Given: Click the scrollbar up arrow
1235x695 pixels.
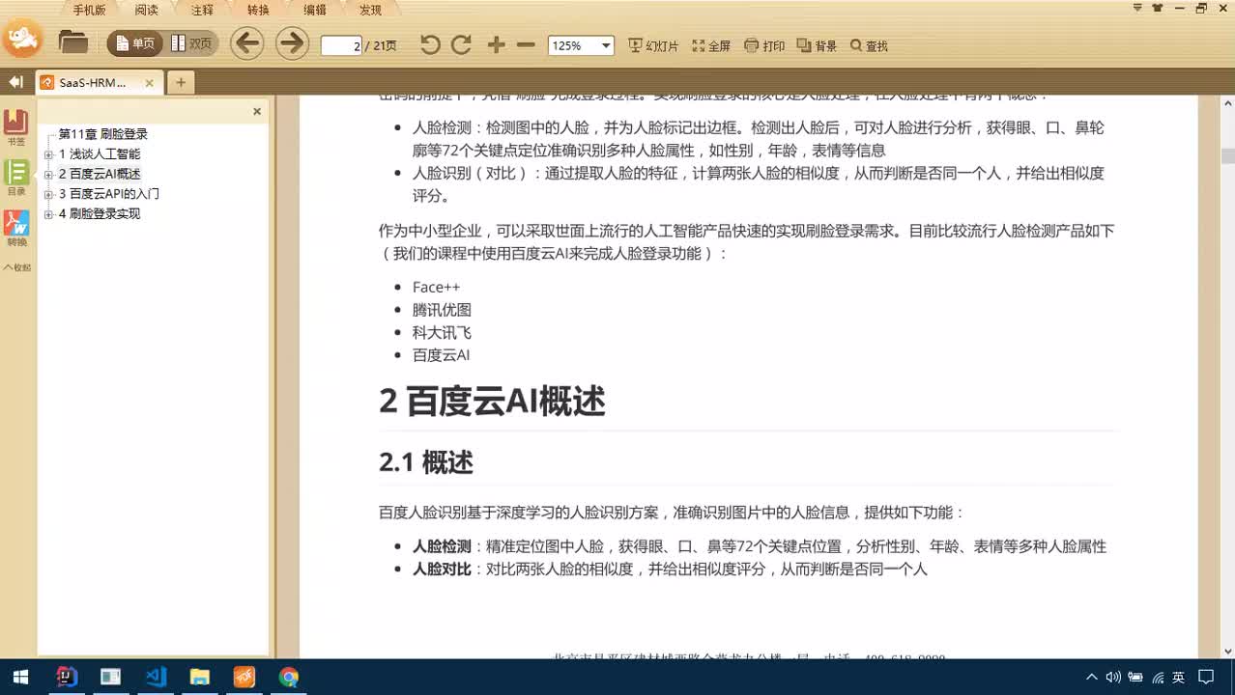Looking at the screenshot, I should click(1227, 101).
